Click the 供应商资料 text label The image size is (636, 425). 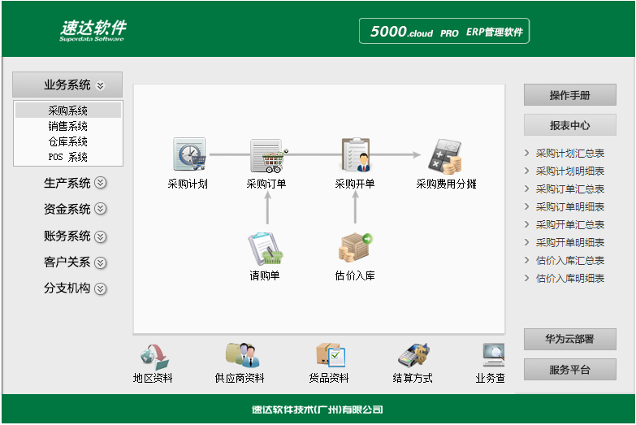(240, 379)
